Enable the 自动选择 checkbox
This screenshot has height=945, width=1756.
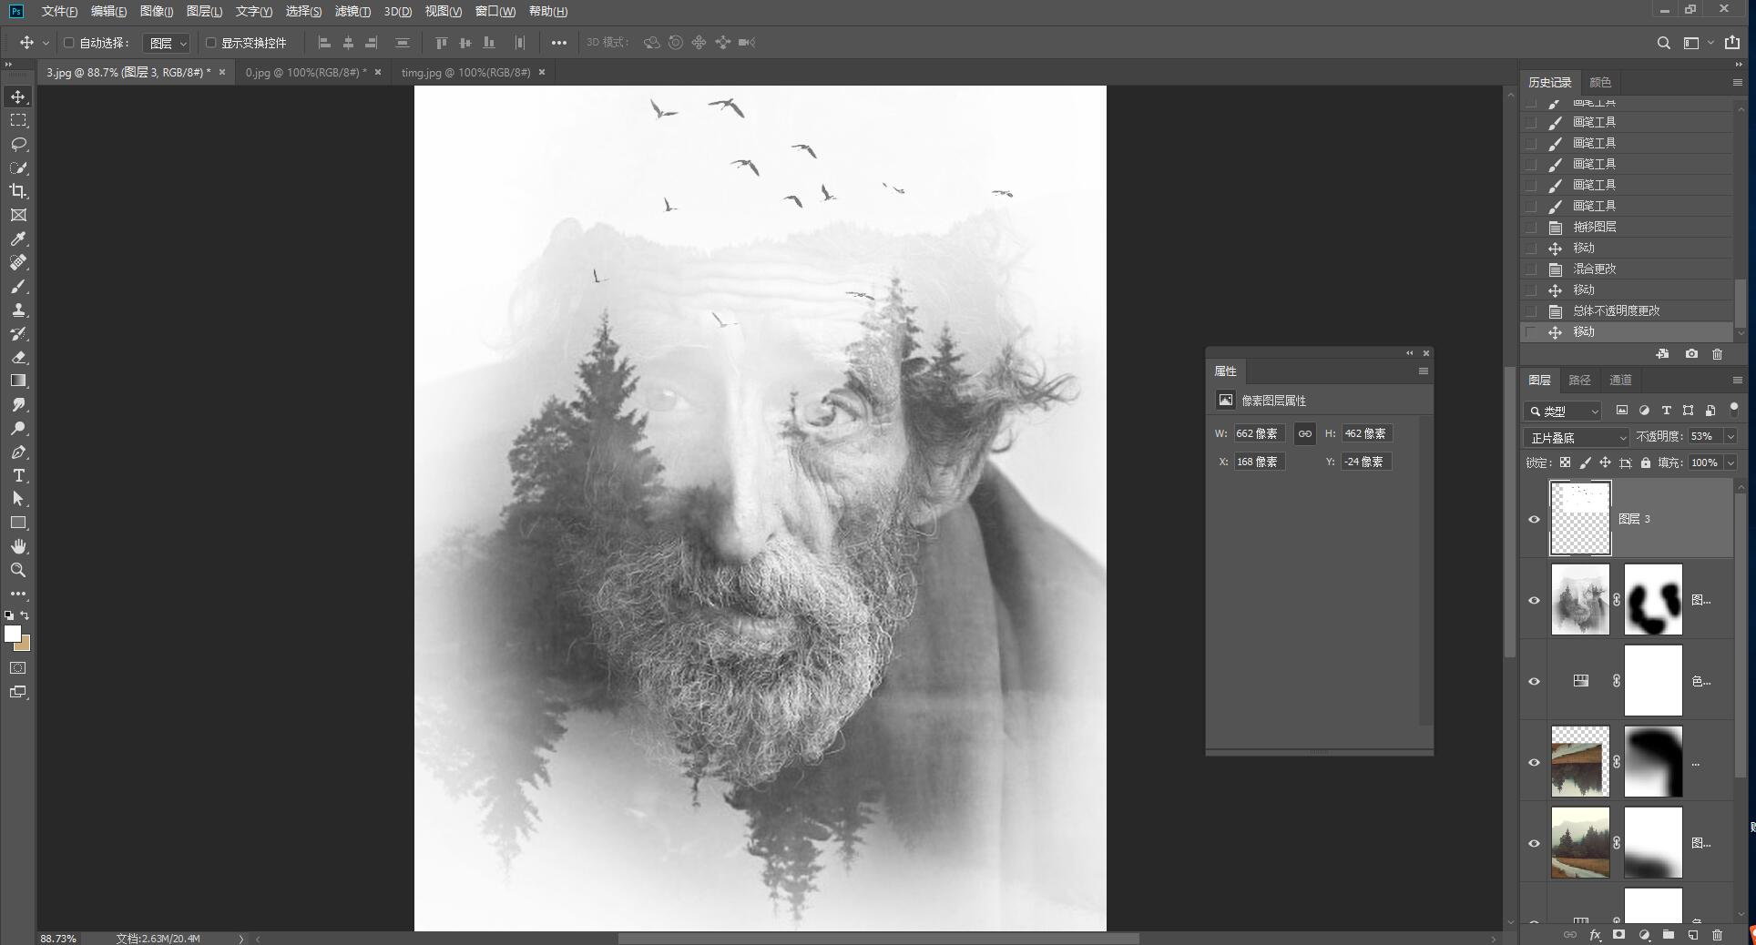[68, 43]
